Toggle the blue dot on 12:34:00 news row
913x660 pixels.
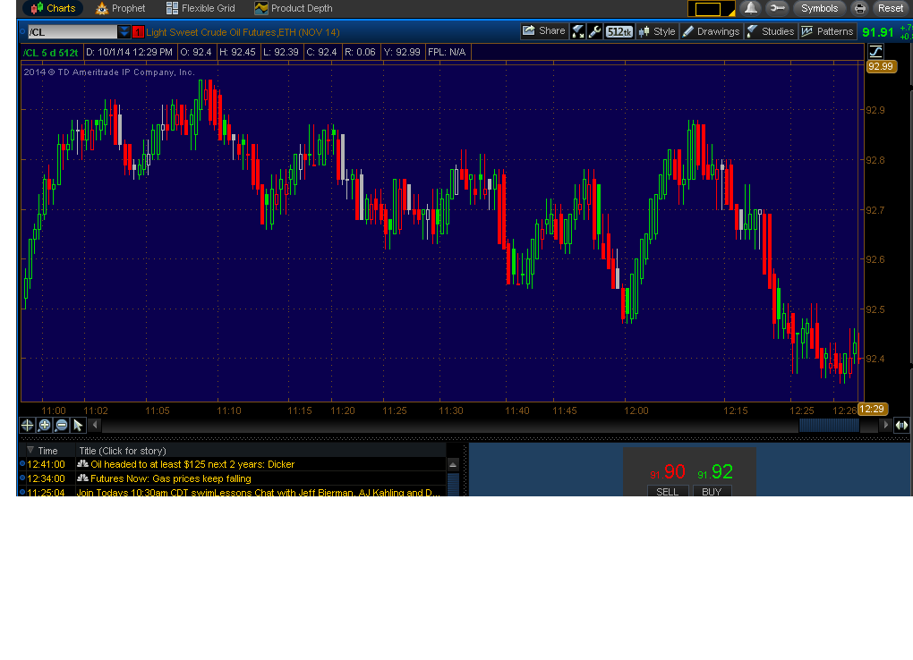[x=22, y=478]
